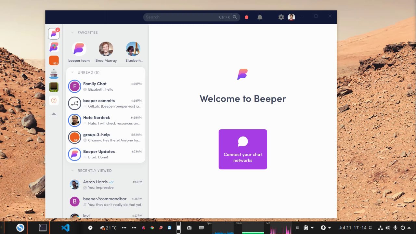Viewport: 416px width, 234px height.
Task: Open the levi conversation
Action: click(x=106, y=215)
